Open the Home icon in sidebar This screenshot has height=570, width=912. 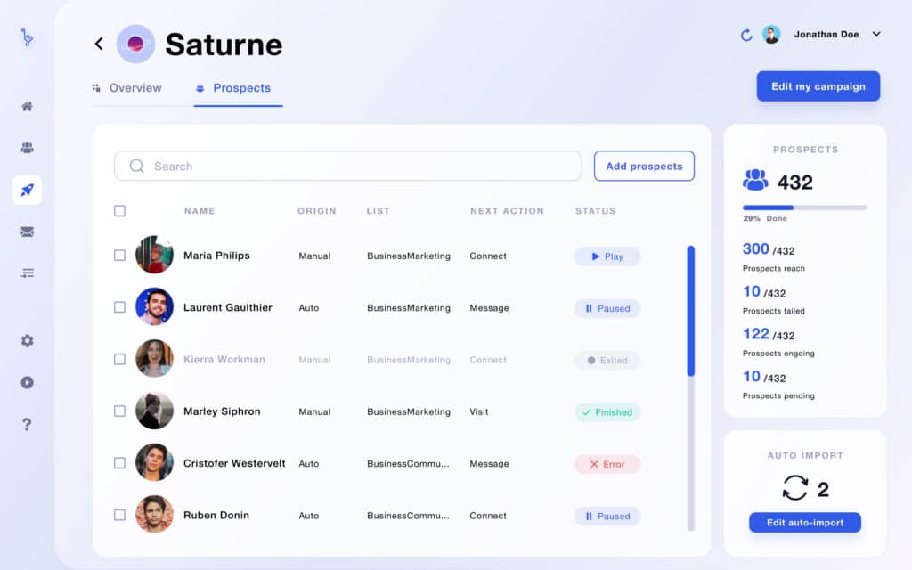click(27, 107)
